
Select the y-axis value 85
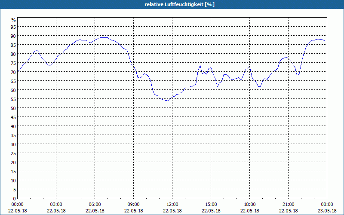[13, 45]
